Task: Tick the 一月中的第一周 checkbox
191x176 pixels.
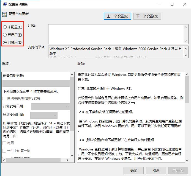Action: tap(4, 151)
